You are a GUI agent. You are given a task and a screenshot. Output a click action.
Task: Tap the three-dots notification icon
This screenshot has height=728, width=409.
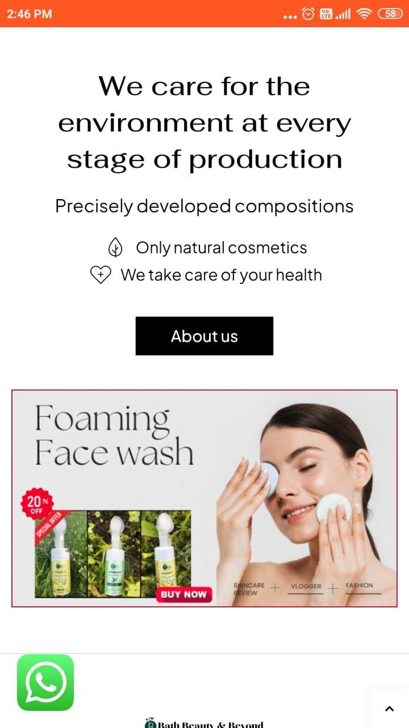point(290,16)
